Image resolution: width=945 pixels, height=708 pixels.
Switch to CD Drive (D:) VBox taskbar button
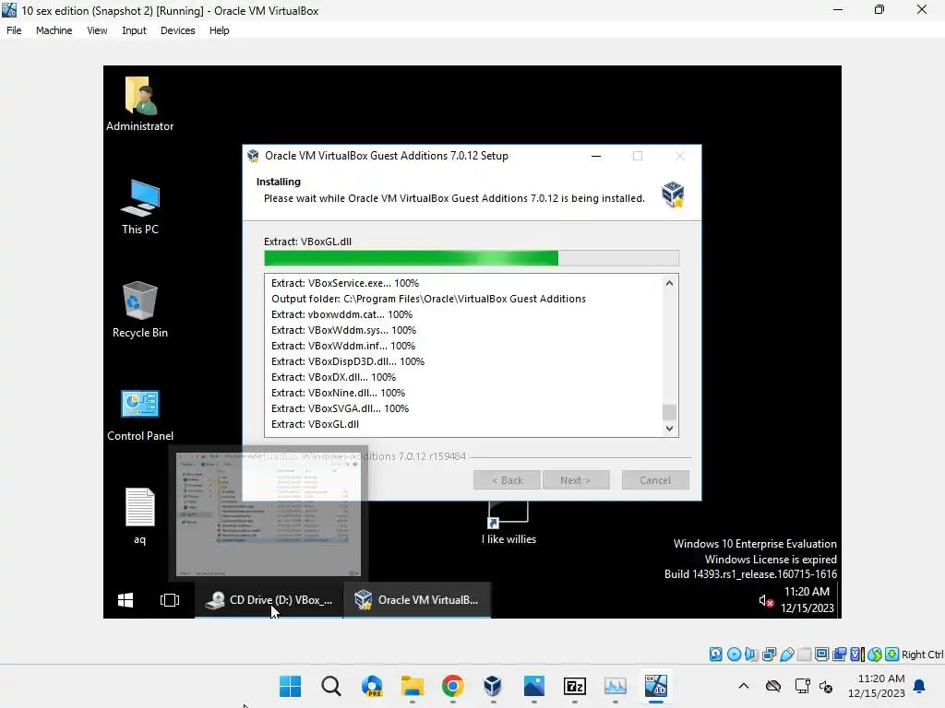coord(269,599)
